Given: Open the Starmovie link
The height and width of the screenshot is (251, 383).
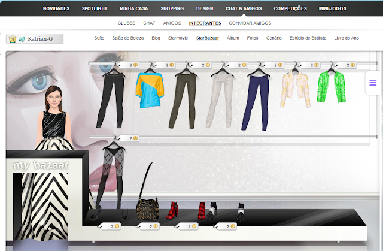Looking at the screenshot, I should point(178,38).
